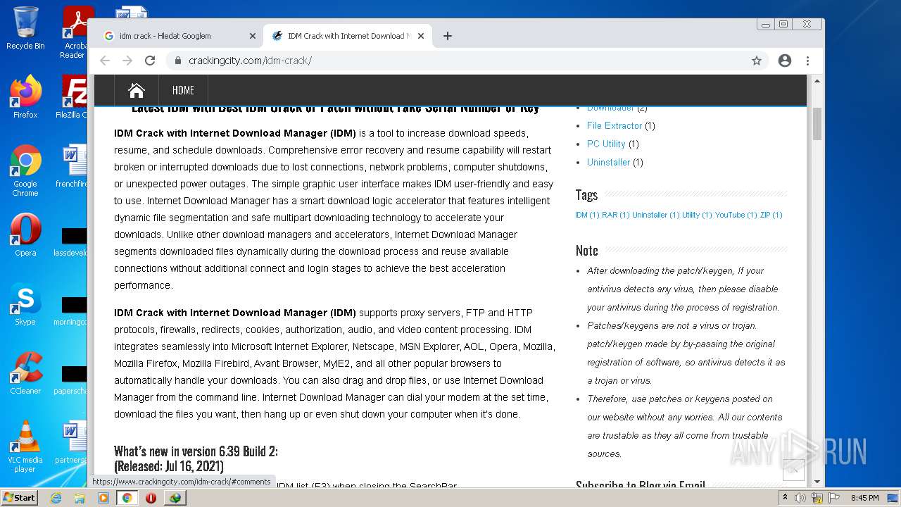Close the 'idm crack - Hledat Googlem' tab
The height and width of the screenshot is (507, 901).
[253, 36]
